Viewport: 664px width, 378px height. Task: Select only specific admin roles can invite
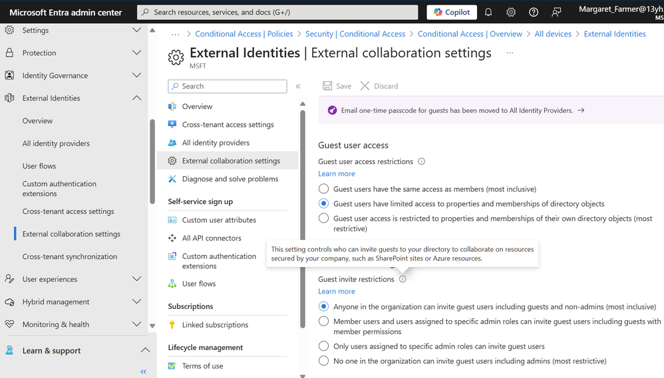(324, 346)
